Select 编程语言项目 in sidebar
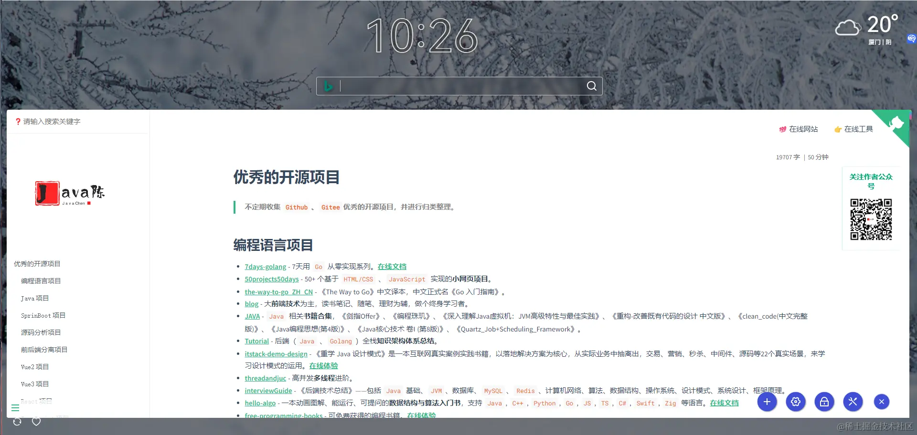Viewport: 917px width, 435px height. [x=41, y=281]
